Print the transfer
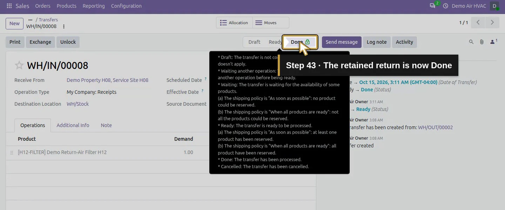Screen dimensions: 505x210 15,42
